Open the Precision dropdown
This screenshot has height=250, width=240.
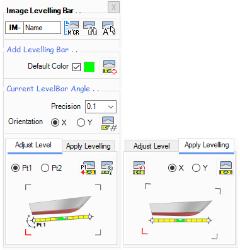pyautogui.click(x=101, y=106)
